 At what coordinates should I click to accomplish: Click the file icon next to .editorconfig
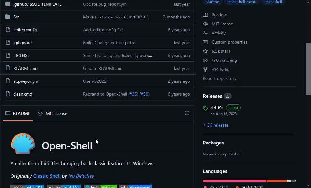tap(8, 30)
